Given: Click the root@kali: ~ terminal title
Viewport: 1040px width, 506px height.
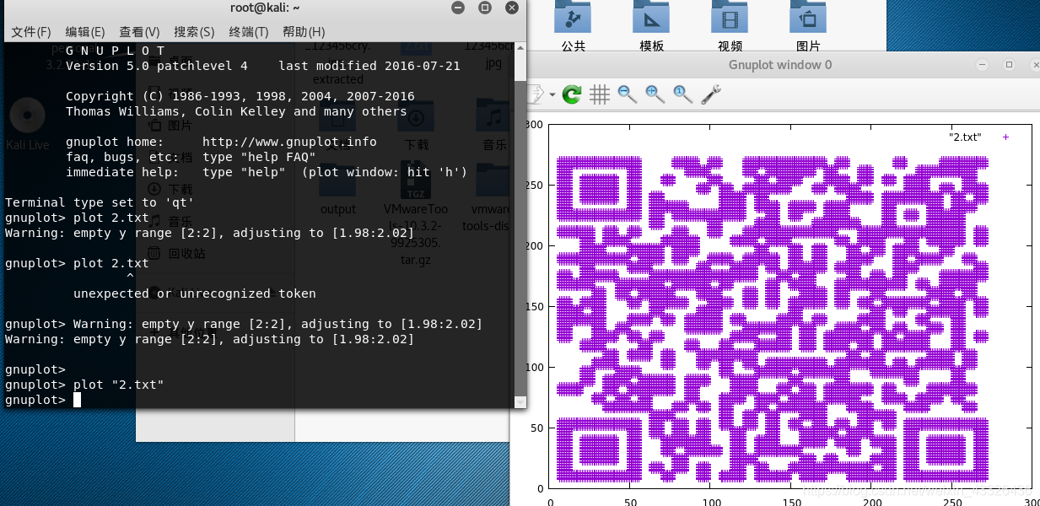Looking at the screenshot, I should tap(265, 8).
